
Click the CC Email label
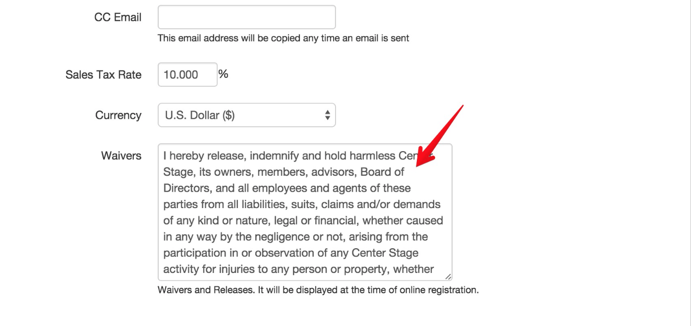(x=118, y=17)
